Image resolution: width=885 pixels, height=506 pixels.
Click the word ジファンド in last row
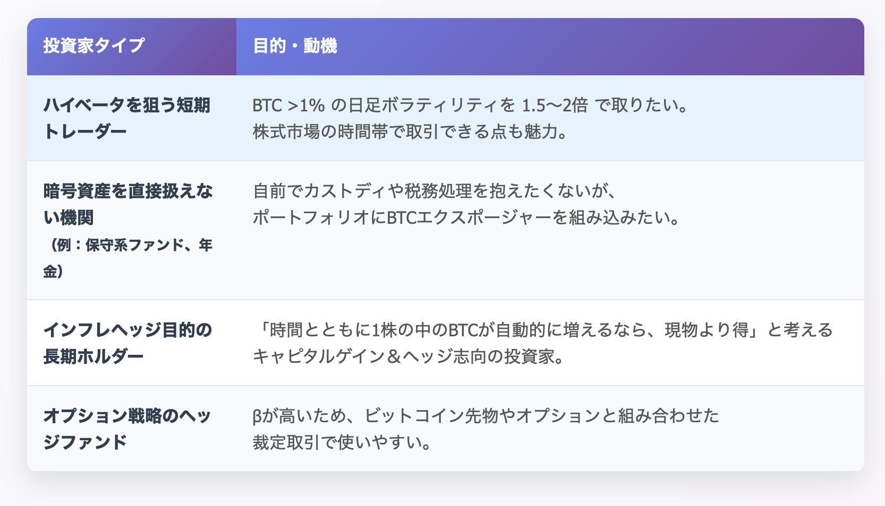point(85,442)
